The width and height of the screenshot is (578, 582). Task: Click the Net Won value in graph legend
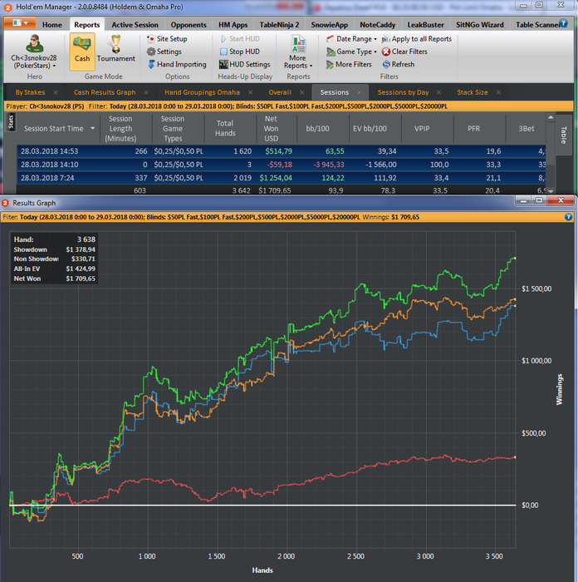[x=81, y=279]
